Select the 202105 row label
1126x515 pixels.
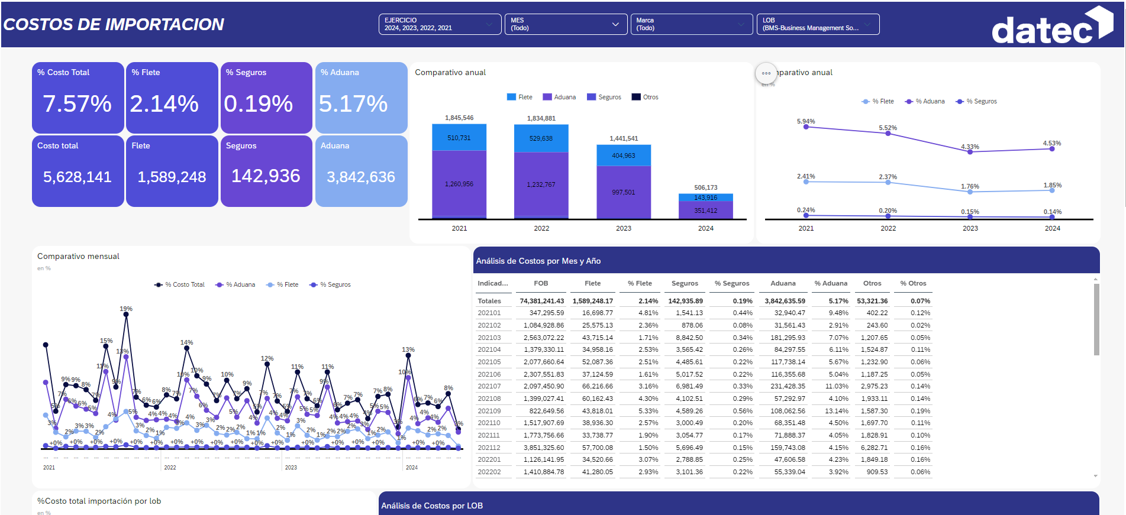pos(489,362)
